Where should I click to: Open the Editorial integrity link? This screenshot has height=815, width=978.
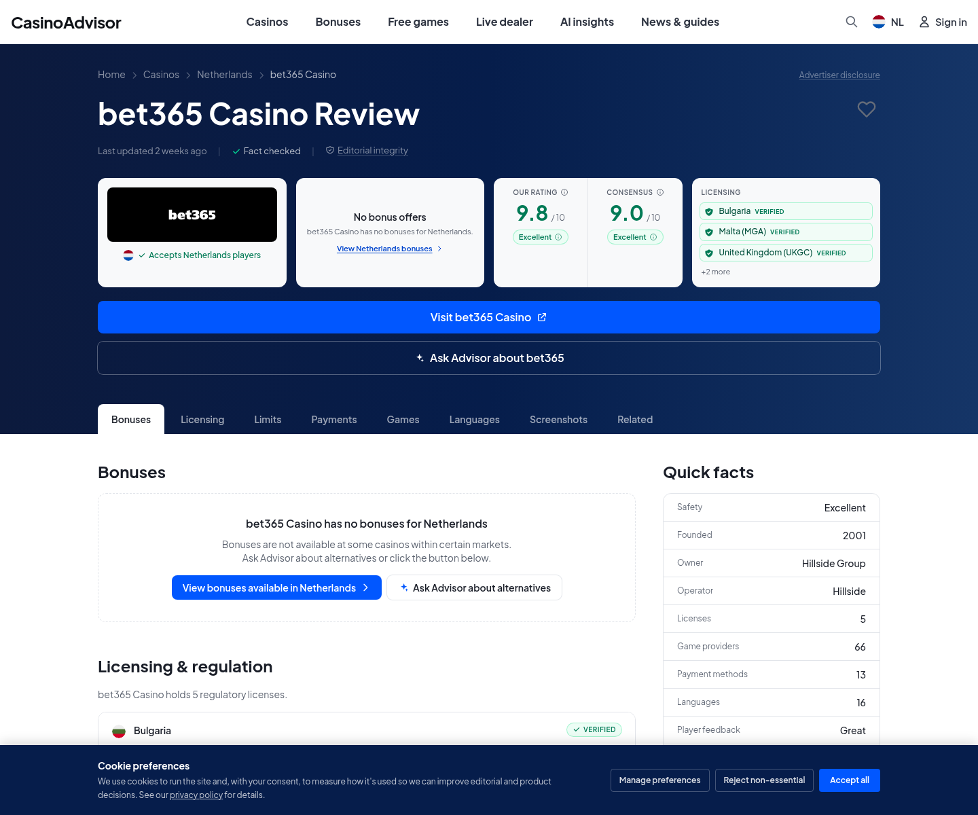(373, 151)
